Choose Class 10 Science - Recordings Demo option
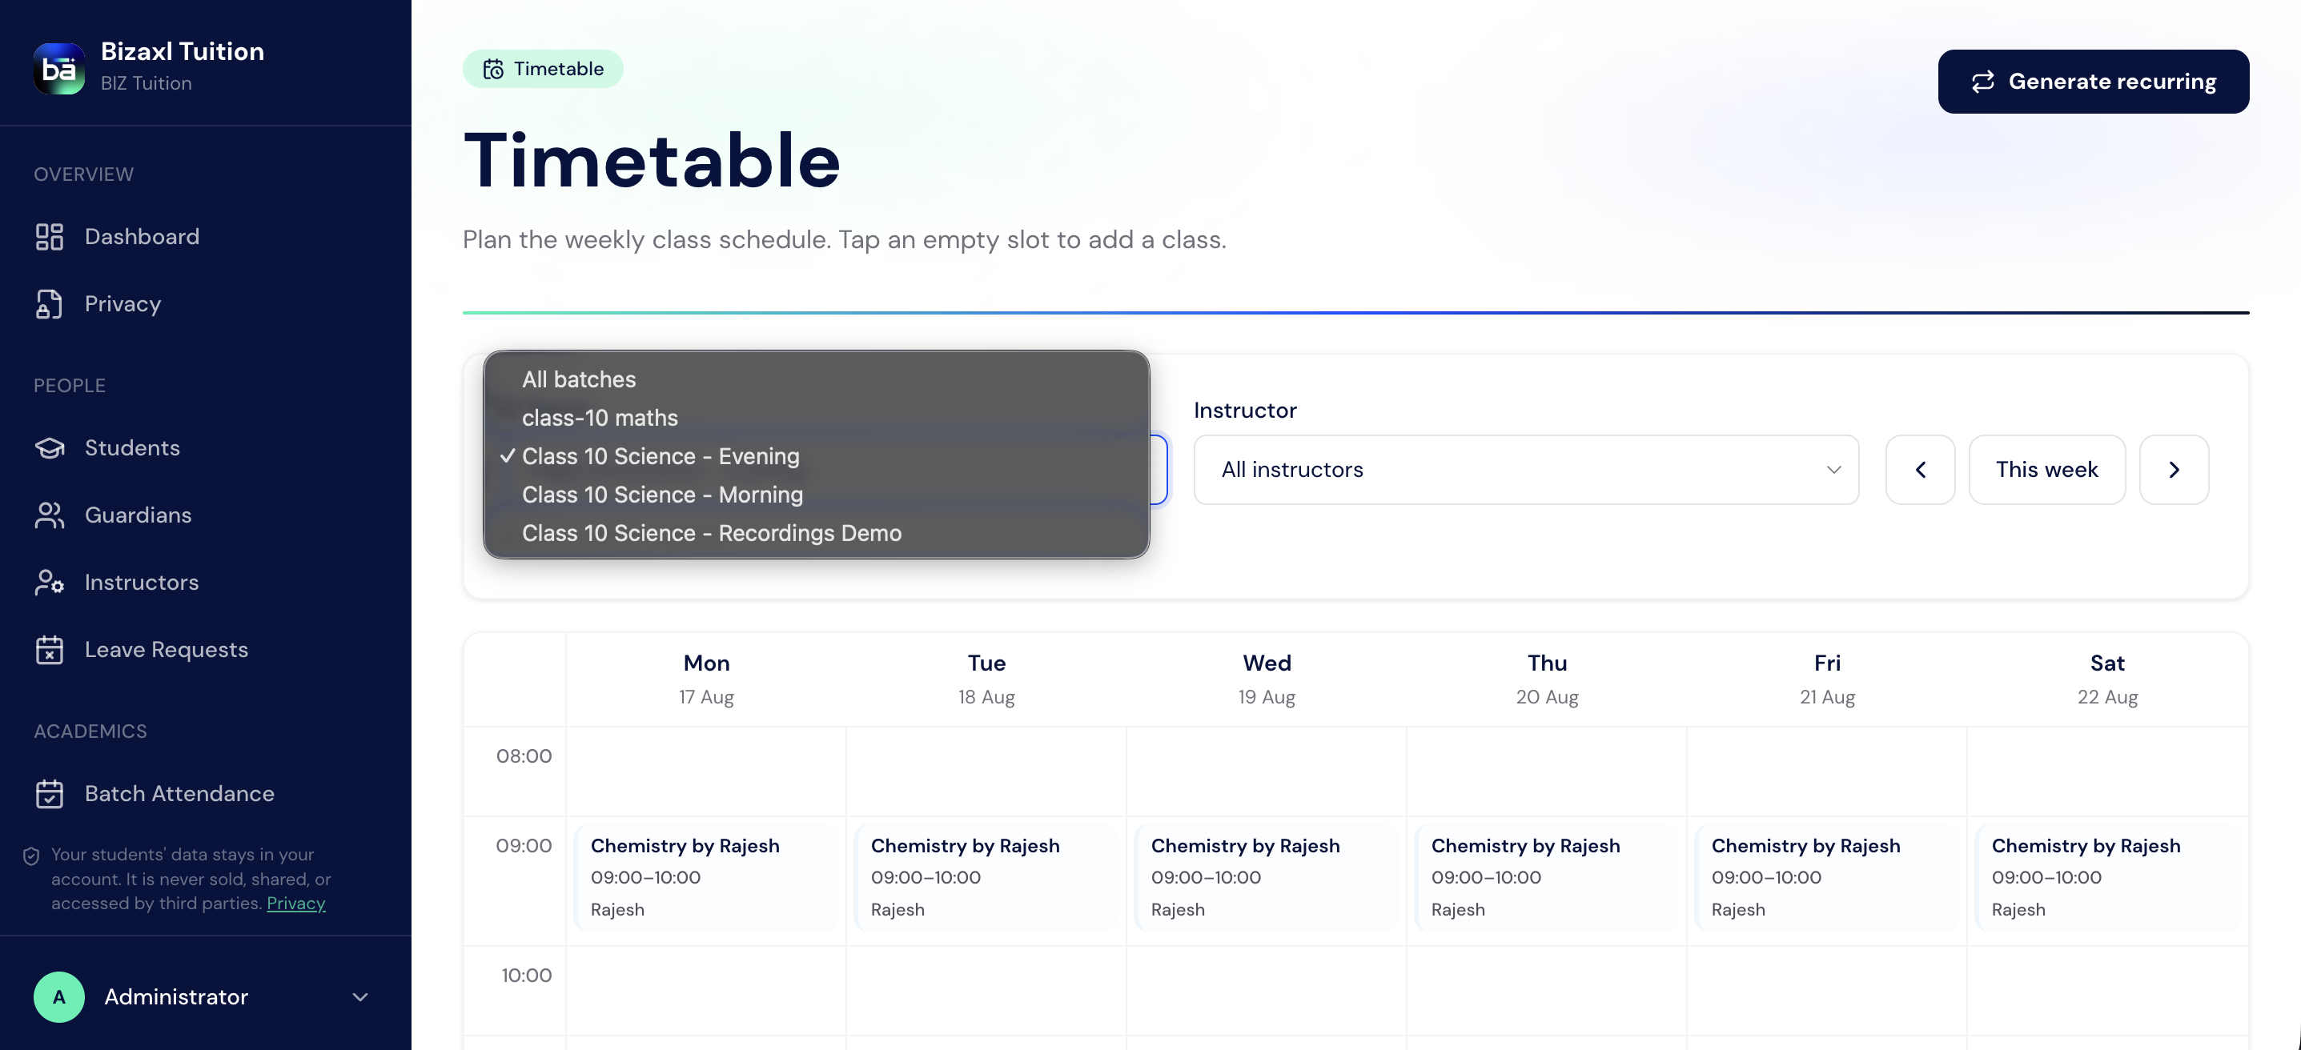 tap(817, 533)
